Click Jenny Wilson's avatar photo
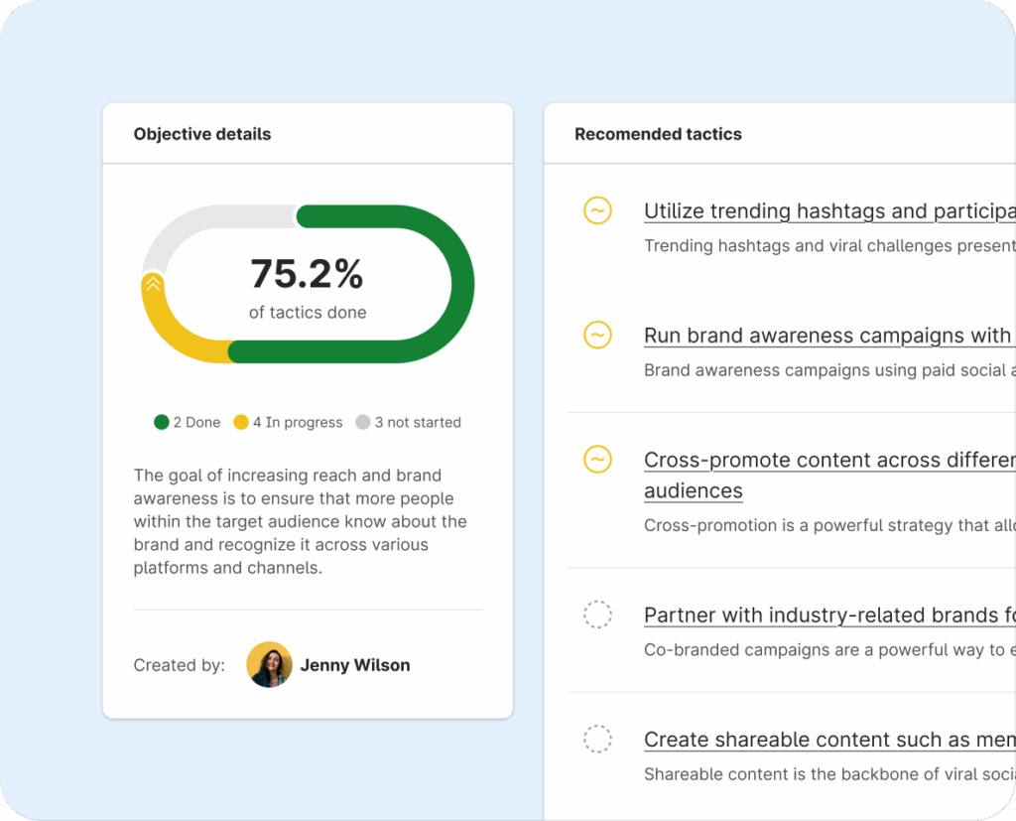The width and height of the screenshot is (1016, 821). pos(269,665)
